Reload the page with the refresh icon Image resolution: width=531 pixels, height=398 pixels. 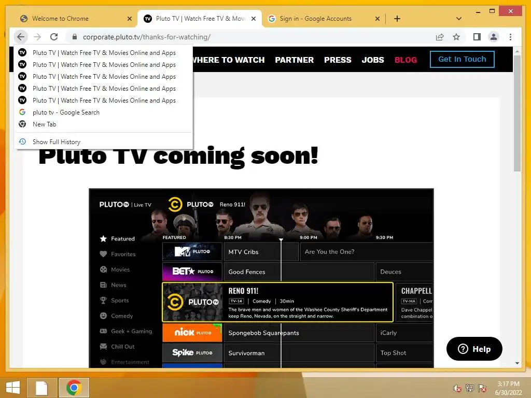pyautogui.click(x=54, y=37)
